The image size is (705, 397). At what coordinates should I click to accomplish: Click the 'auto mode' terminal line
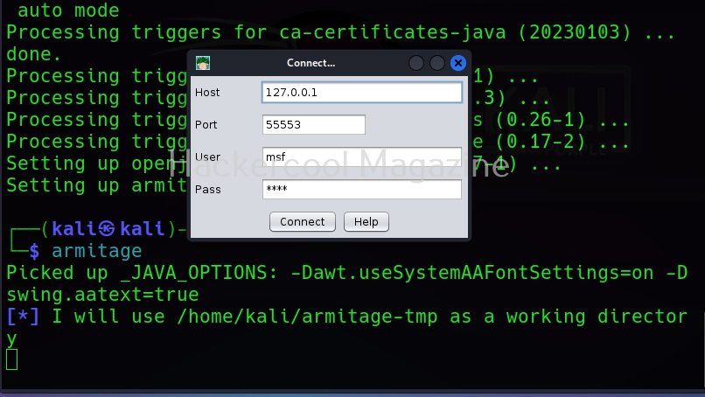pyautogui.click(x=68, y=10)
